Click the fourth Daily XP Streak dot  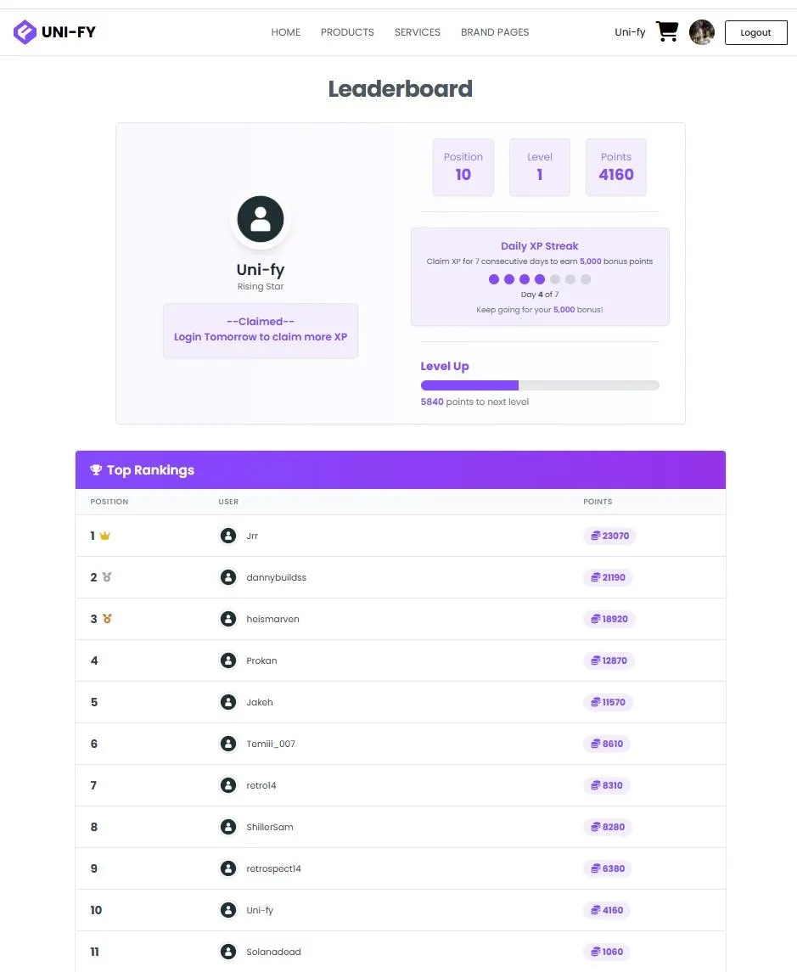[540, 279]
